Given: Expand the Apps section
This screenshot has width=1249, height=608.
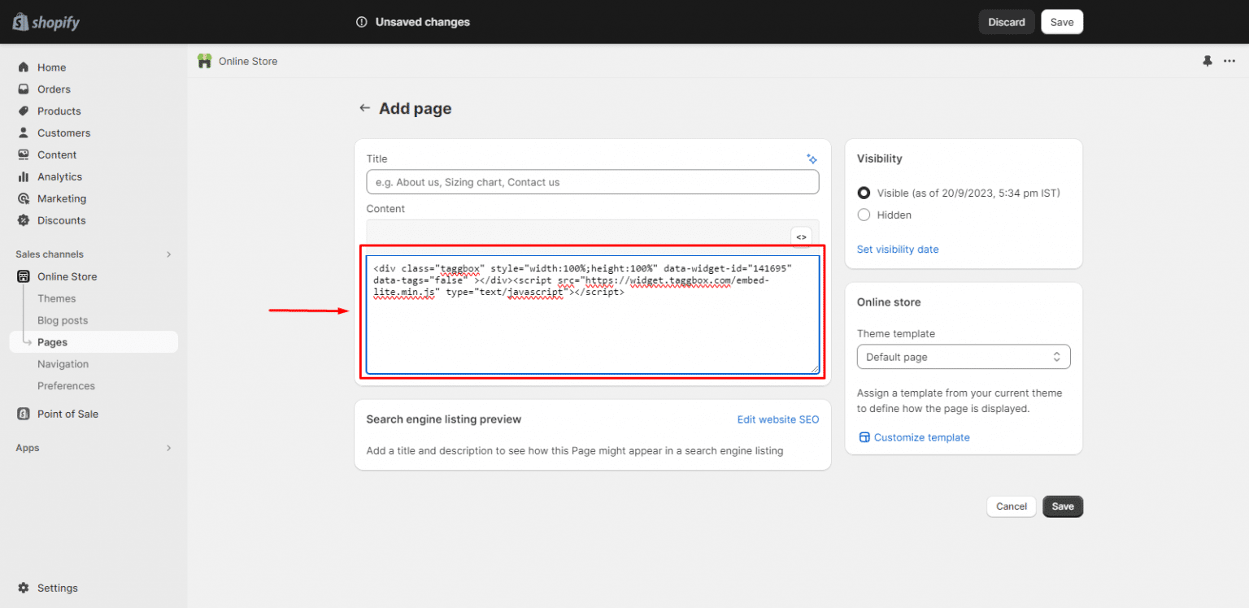Looking at the screenshot, I should pyautogui.click(x=168, y=448).
